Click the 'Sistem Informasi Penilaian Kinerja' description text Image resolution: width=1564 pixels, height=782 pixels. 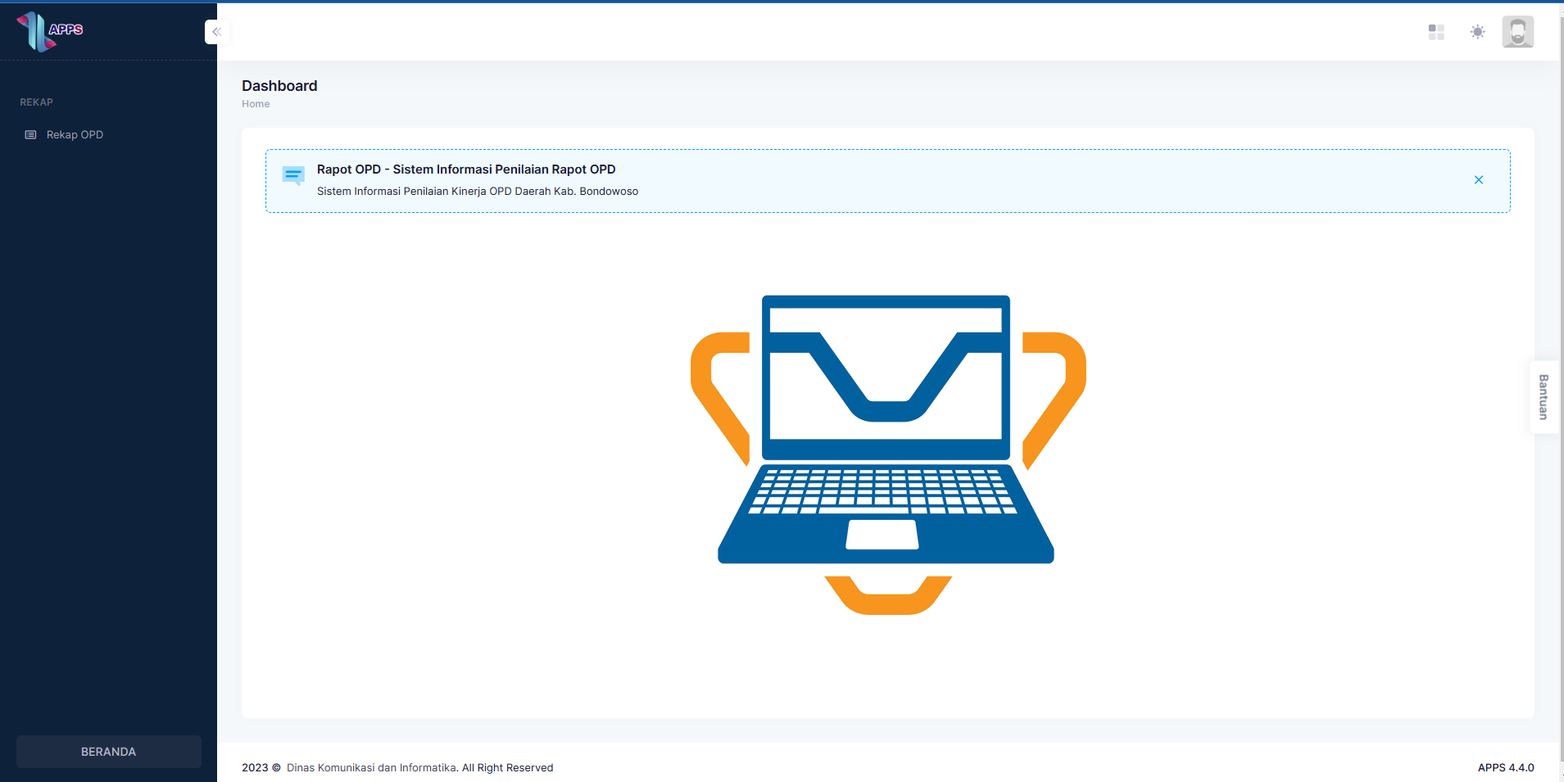477,192
